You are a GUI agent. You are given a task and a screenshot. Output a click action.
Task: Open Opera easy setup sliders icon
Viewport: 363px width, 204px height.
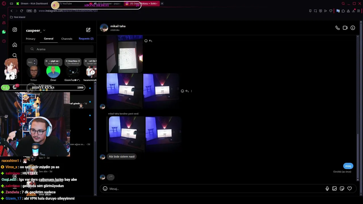pos(358,11)
